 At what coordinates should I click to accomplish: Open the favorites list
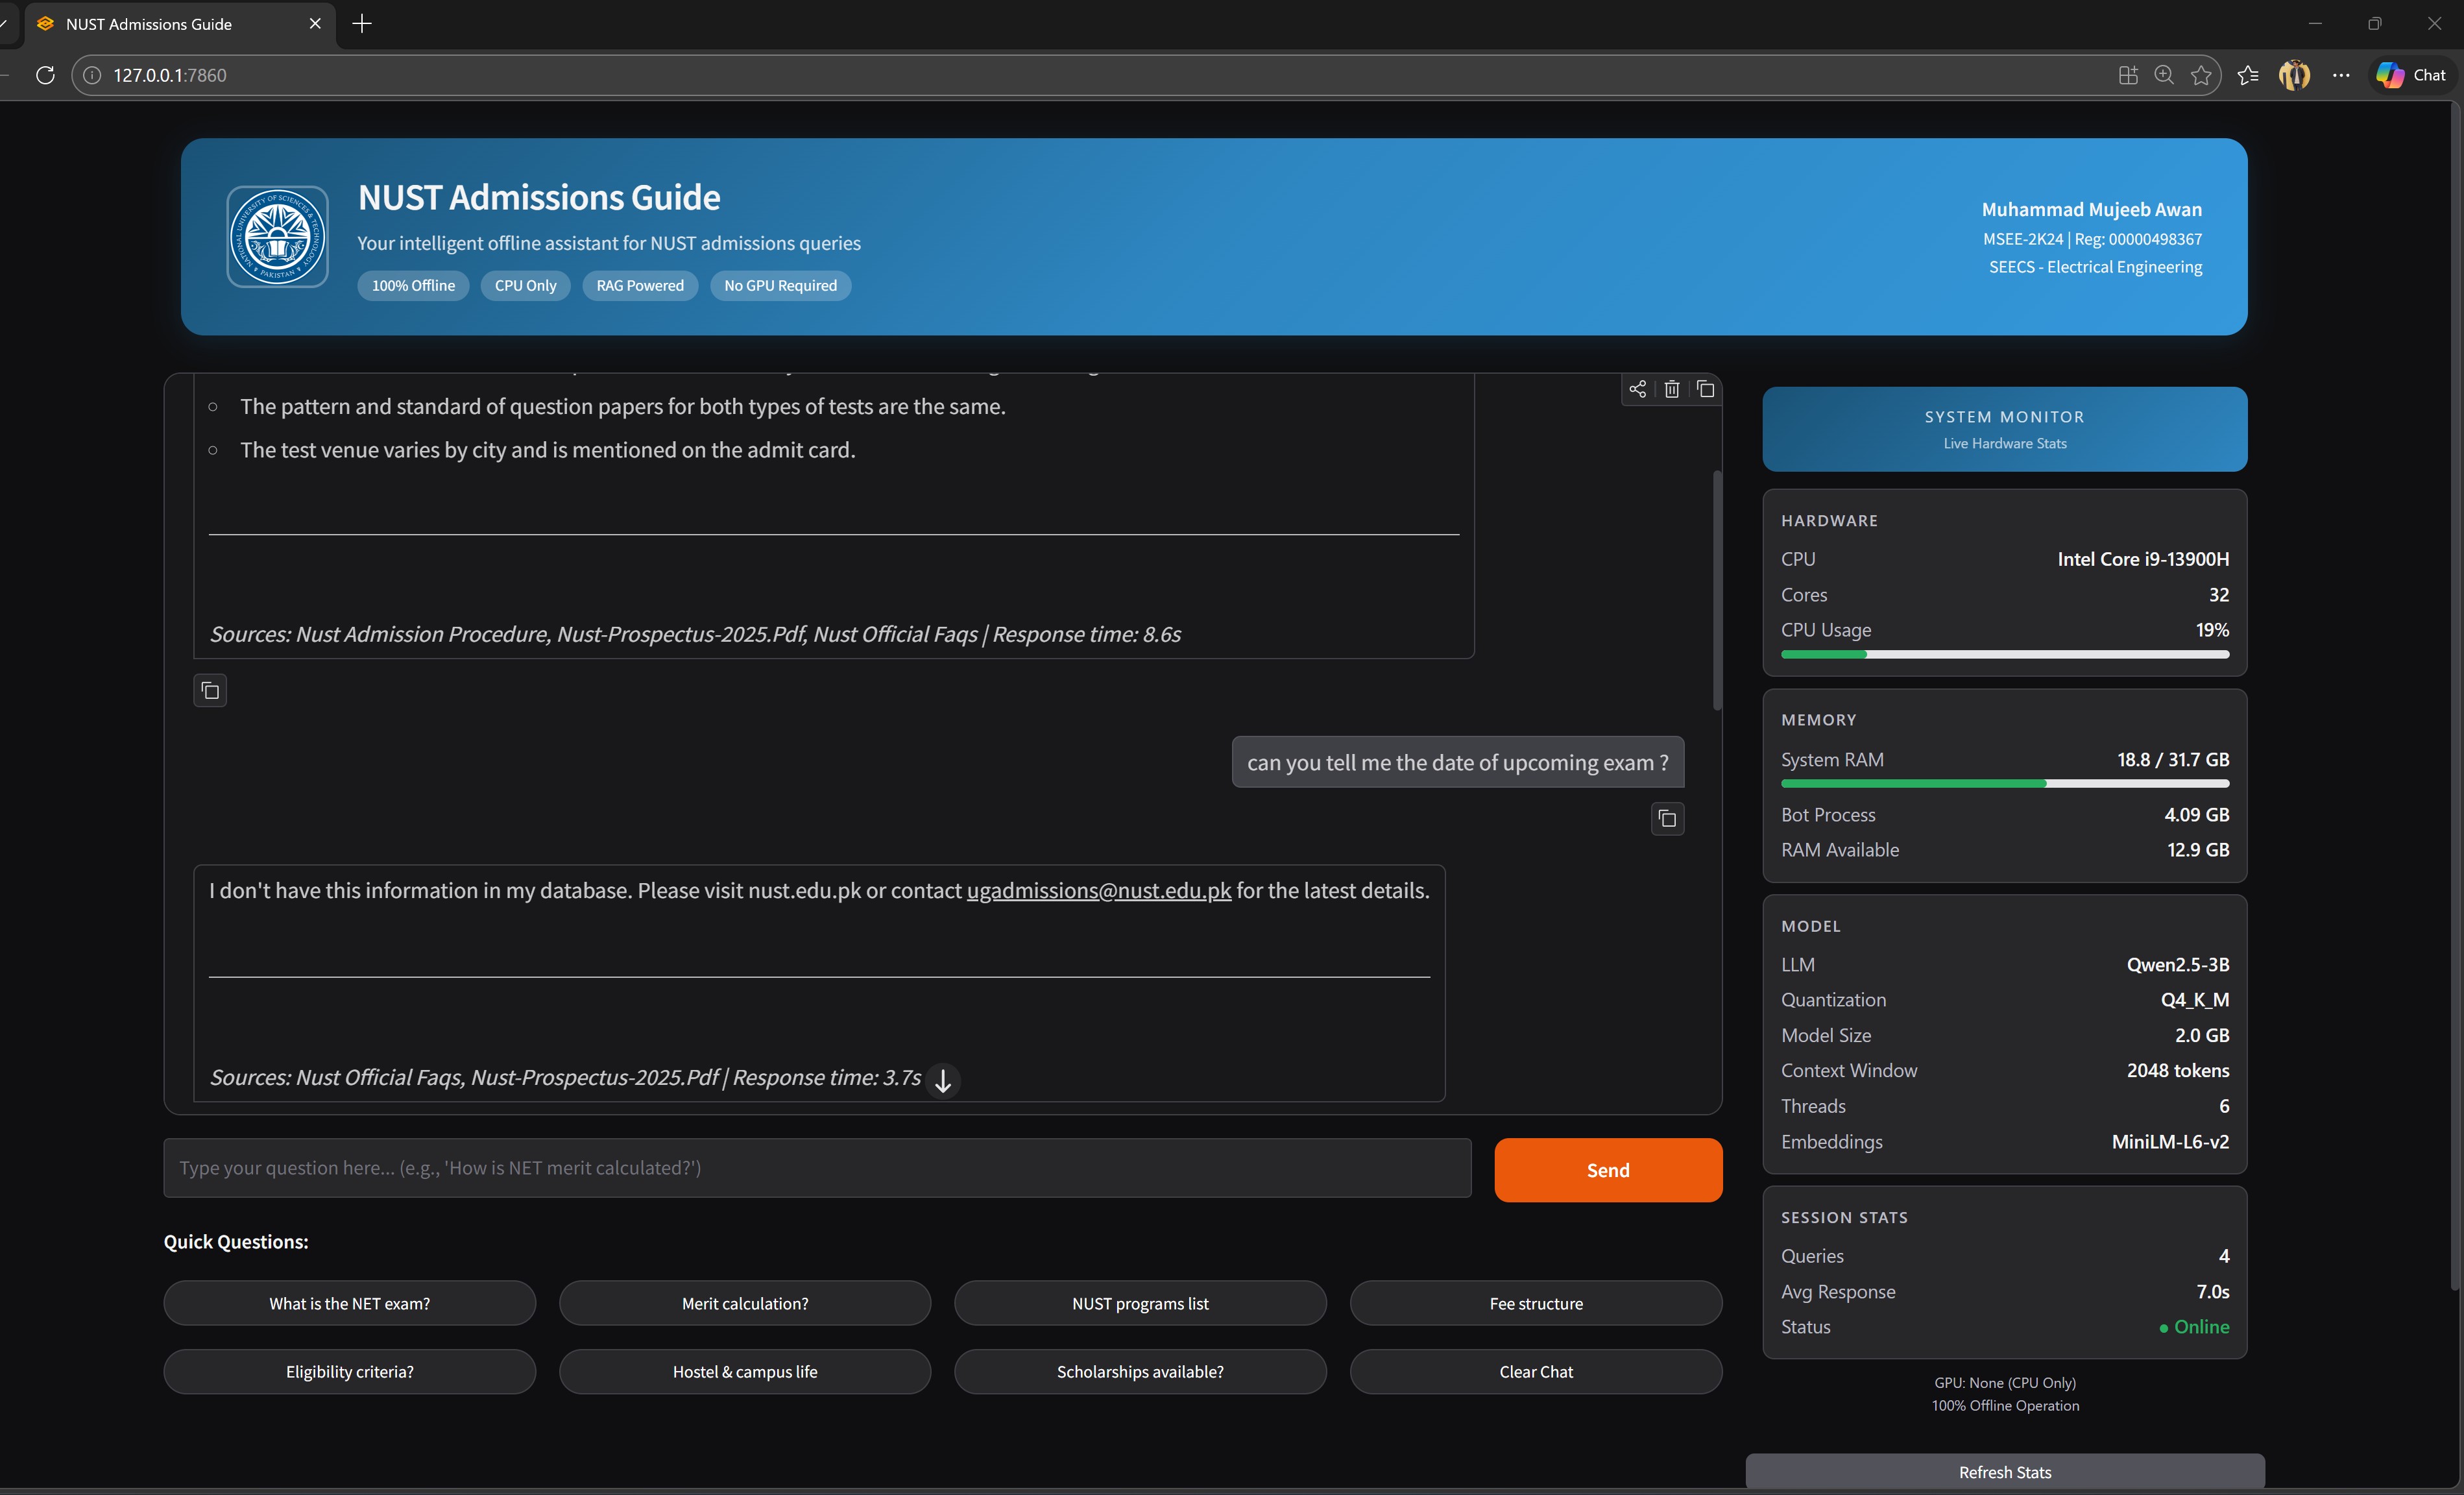pos(2248,75)
